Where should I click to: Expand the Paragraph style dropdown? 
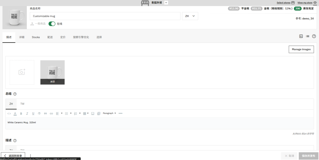coord(109,113)
